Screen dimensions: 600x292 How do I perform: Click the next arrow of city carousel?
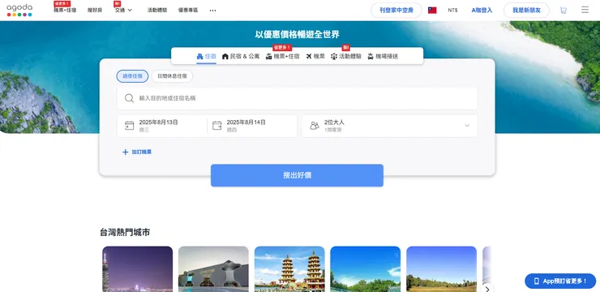[x=487, y=289]
